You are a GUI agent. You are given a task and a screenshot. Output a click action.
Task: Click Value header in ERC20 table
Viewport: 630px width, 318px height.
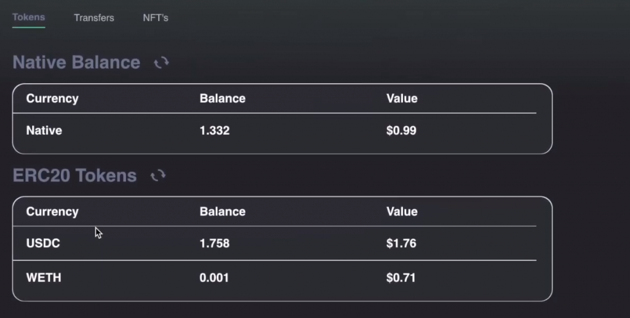[x=402, y=212]
